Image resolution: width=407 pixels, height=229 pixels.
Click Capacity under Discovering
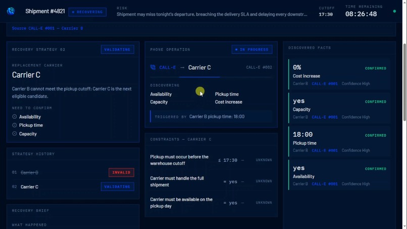159,102
